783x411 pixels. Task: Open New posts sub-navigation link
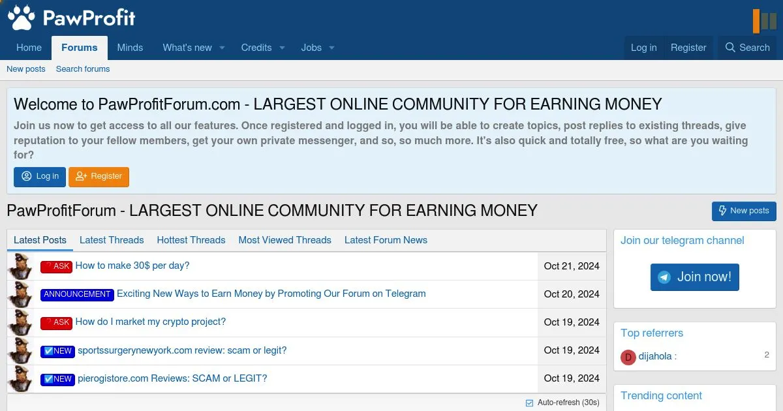point(26,69)
